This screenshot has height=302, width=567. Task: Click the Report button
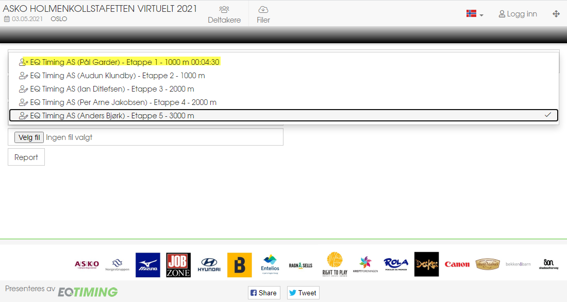[x=26, y=157]
